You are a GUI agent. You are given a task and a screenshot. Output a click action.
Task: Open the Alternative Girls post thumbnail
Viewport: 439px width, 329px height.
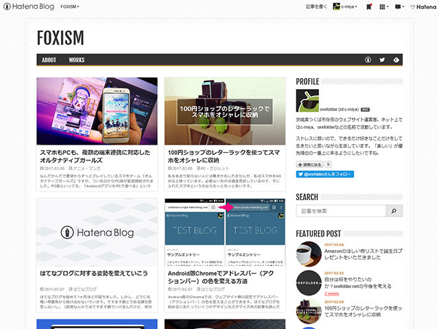(x=97, y=111)
